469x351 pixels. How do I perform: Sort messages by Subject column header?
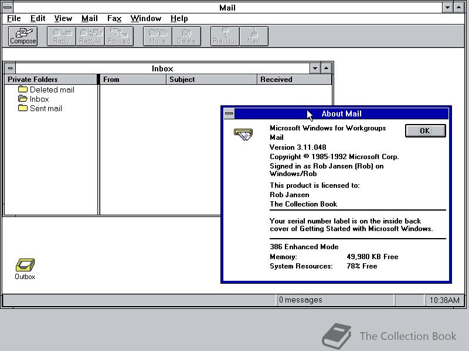(x=212, y=80)
